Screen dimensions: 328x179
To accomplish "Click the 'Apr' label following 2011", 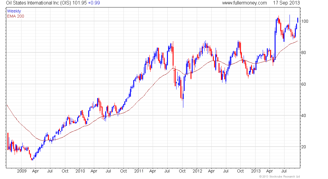I will tap(153, 171).
